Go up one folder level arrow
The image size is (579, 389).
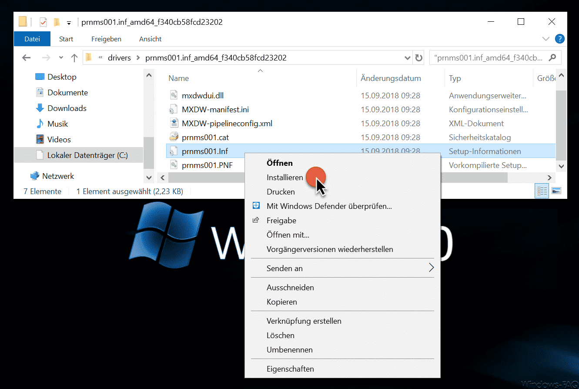pyautogui.click(x=74, y=57)
